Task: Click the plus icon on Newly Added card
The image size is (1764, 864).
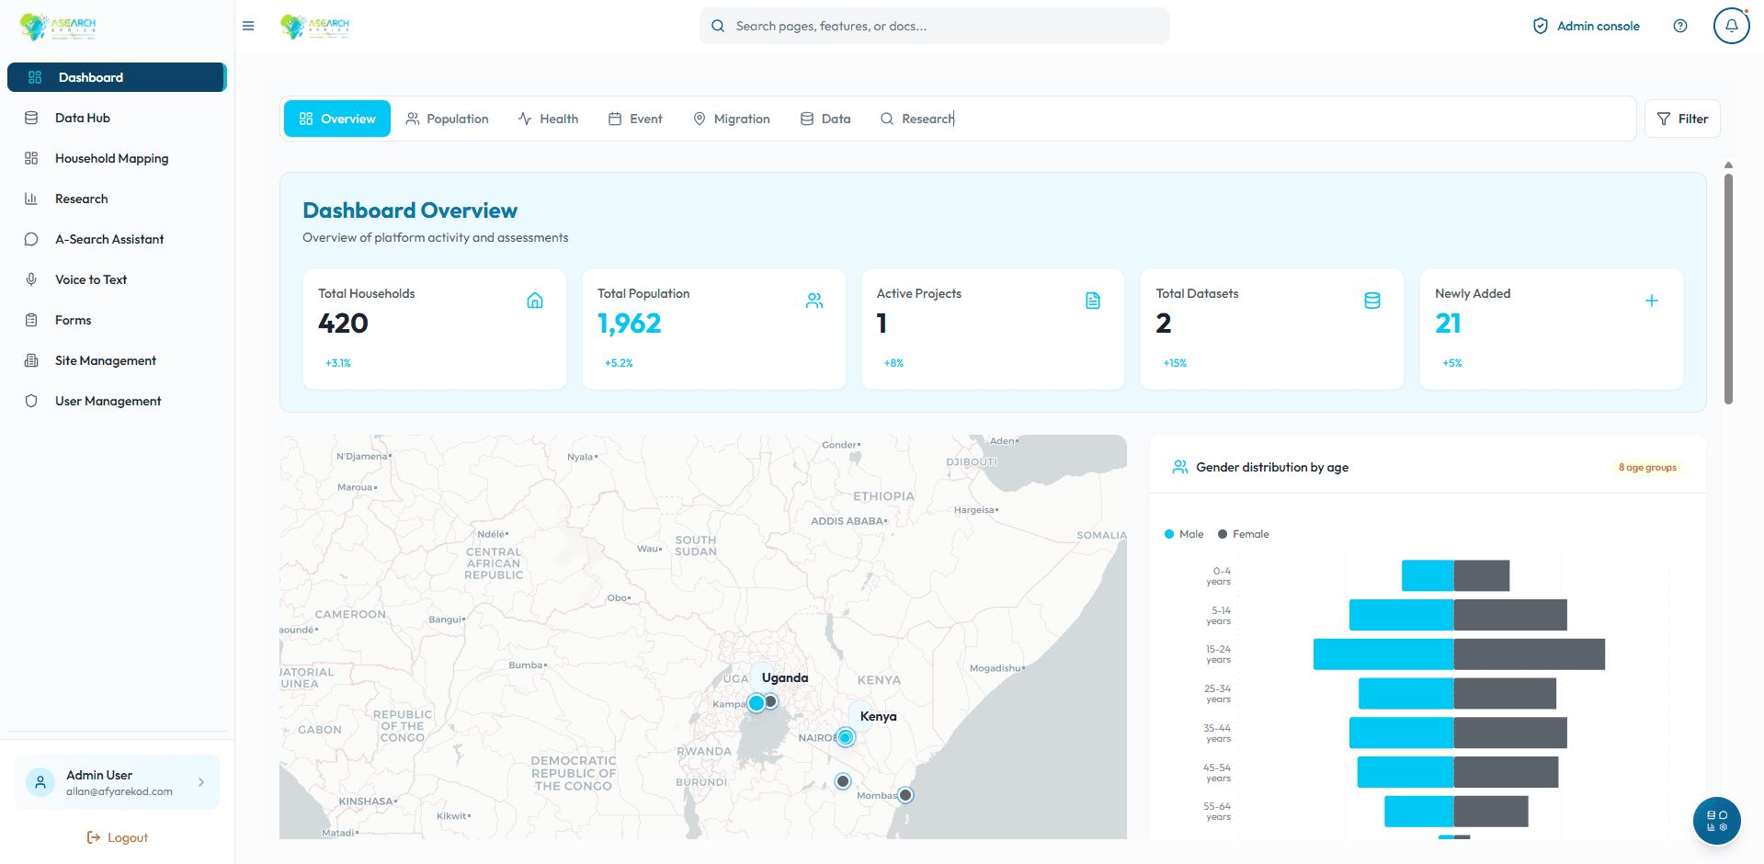Action: [x=1652, y=301]
